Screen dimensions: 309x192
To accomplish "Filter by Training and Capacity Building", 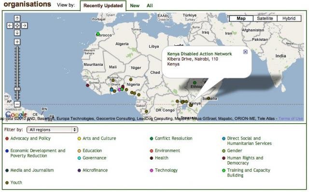I will tap(249, 173).
